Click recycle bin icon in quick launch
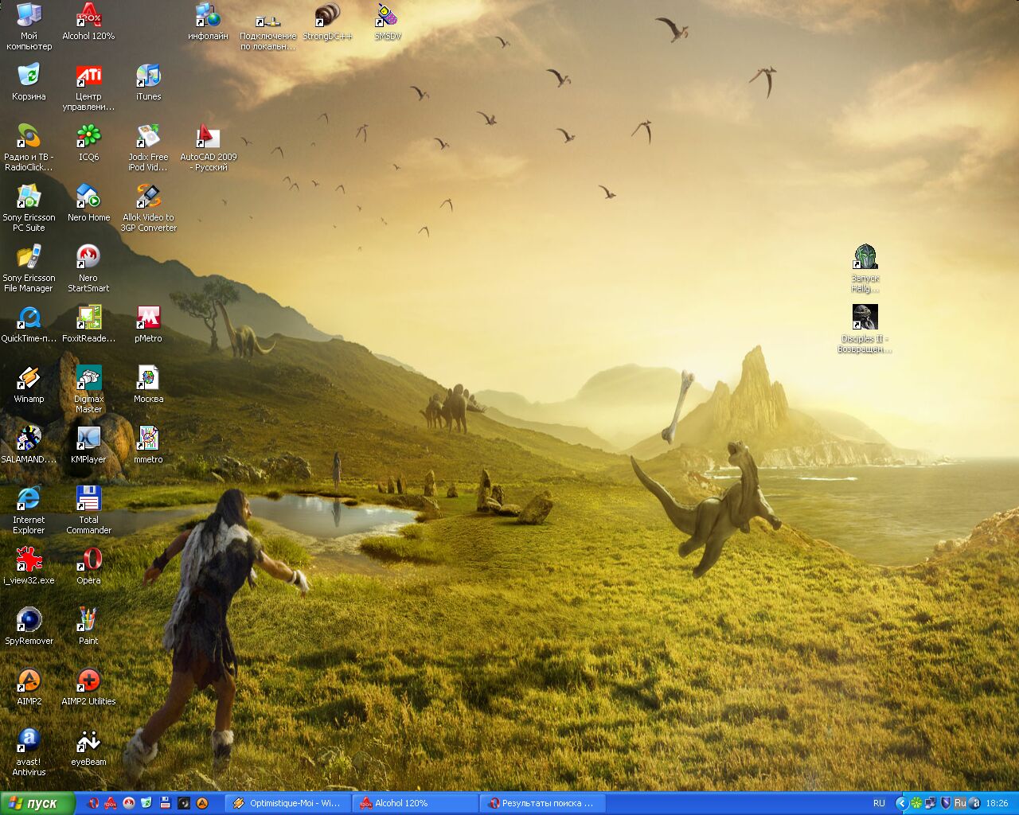1019x815 pixels. [x=147, y=803]
